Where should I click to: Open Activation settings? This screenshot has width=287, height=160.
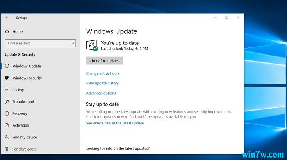20,125
